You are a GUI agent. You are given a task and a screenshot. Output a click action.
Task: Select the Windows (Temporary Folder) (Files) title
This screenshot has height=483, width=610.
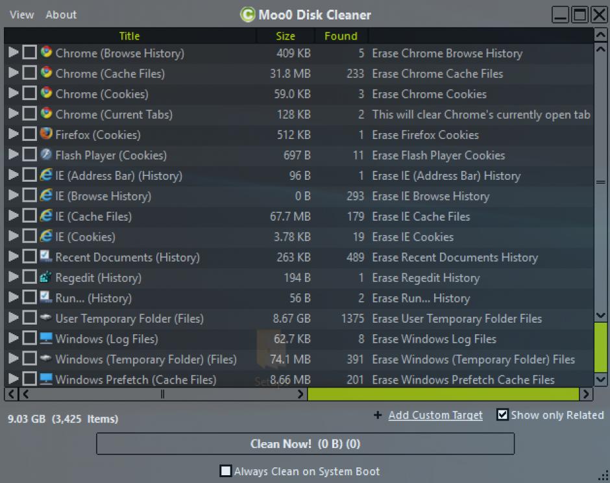[146, 359]
